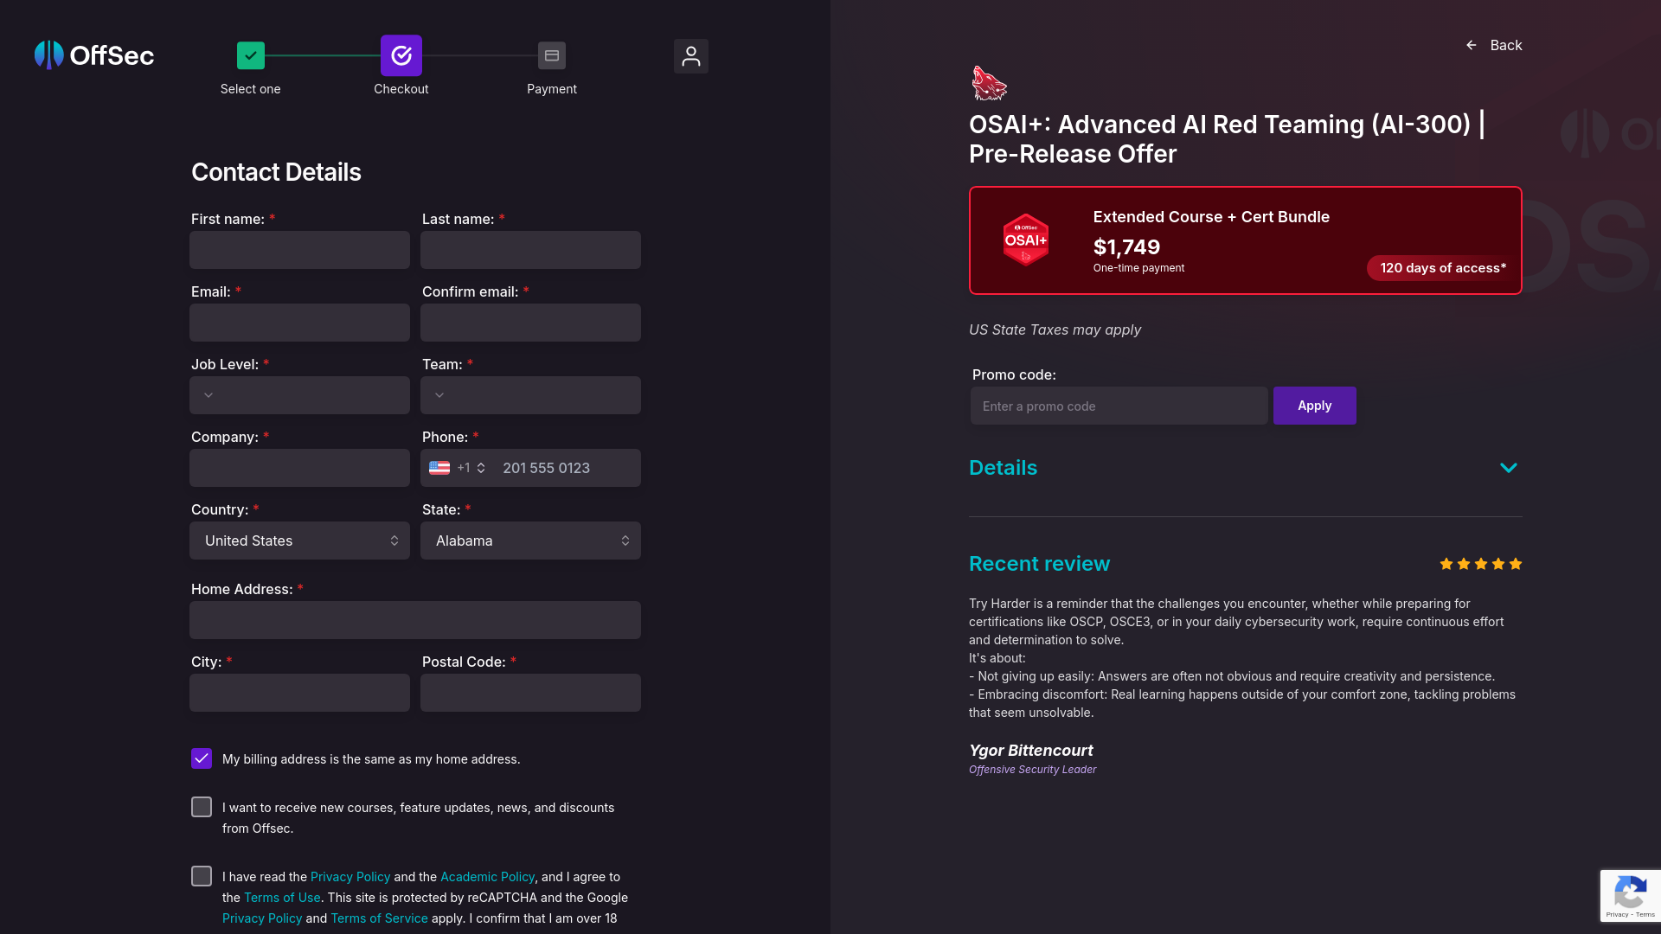The height and width of the screenshot is (934, 1661).
Task: Click the OSAI+ hexagon badge icon
Action: (1026, 240)
